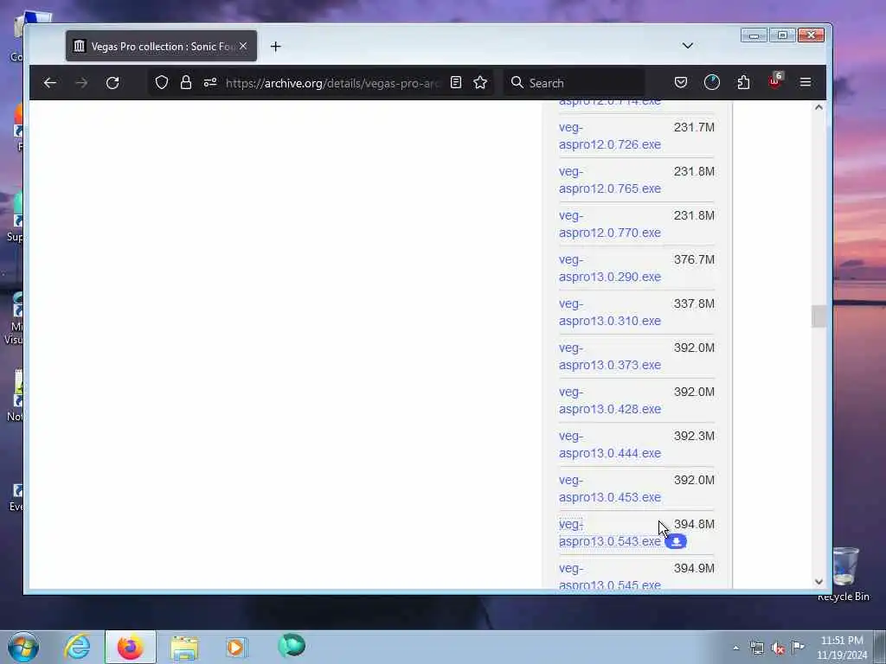Click the vertical scrollbar thumb
This screenshot has height=664, width=886.
[x=819, y=316]
